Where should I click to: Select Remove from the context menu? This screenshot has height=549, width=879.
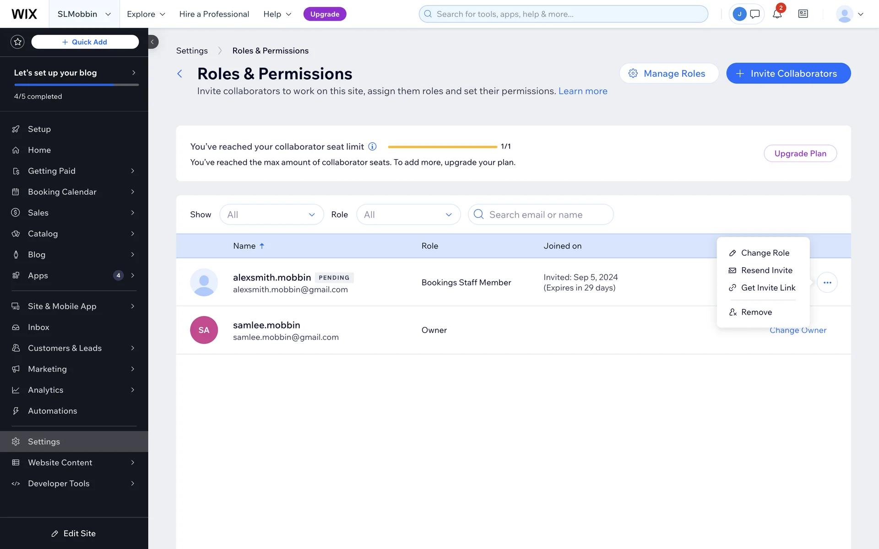click(x=756, y=312)
